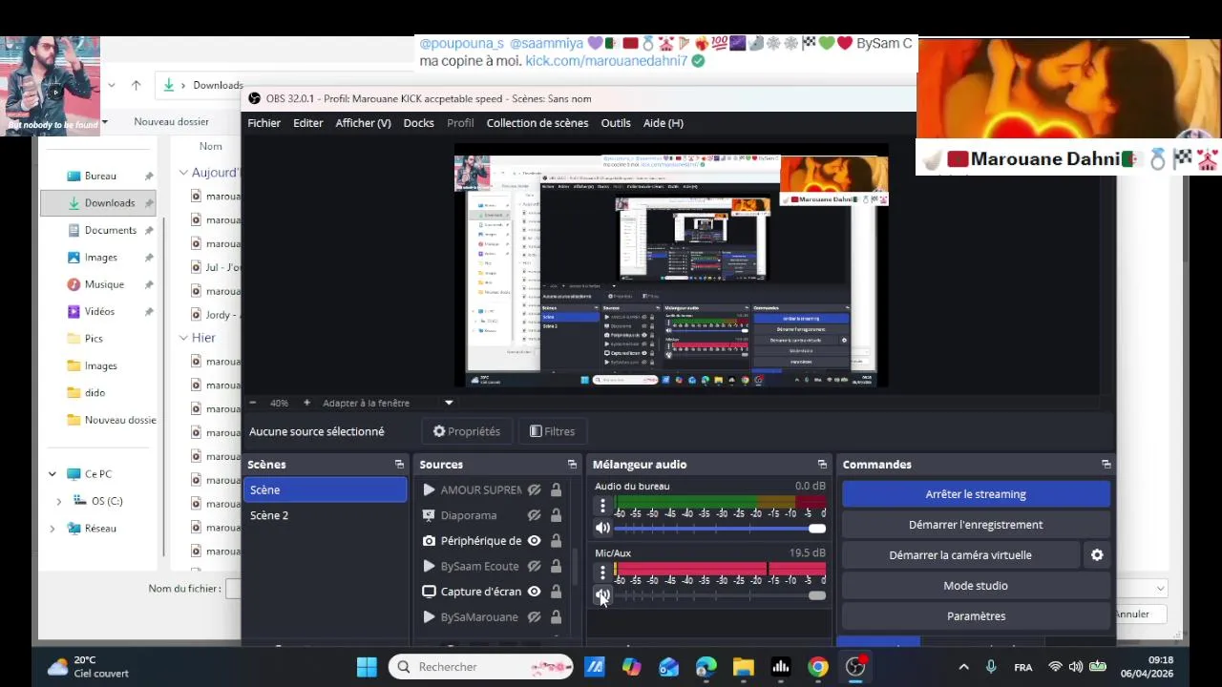The width and height of the screenshot is (1222, 687).
Task: Undock the Scènes panel via its icon
Action: [x=399, y=465]
